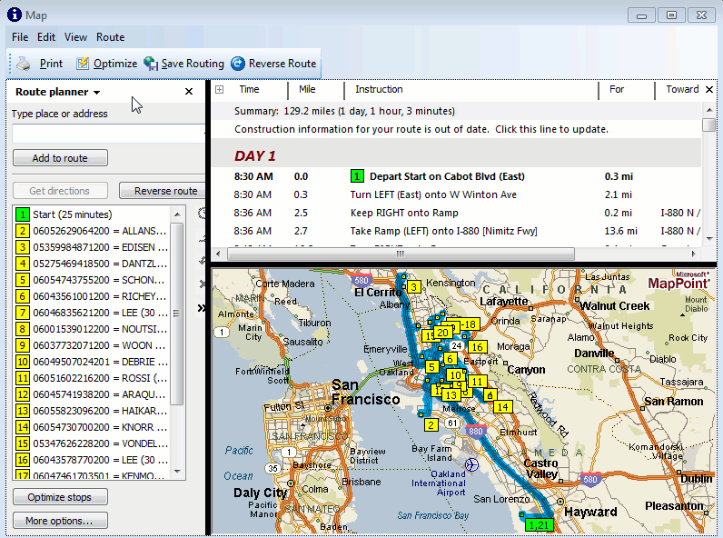Click the directions horizontal scrollbar thumb
The height and width of the screenshot is (538, 723).
[x=401, y=254]
